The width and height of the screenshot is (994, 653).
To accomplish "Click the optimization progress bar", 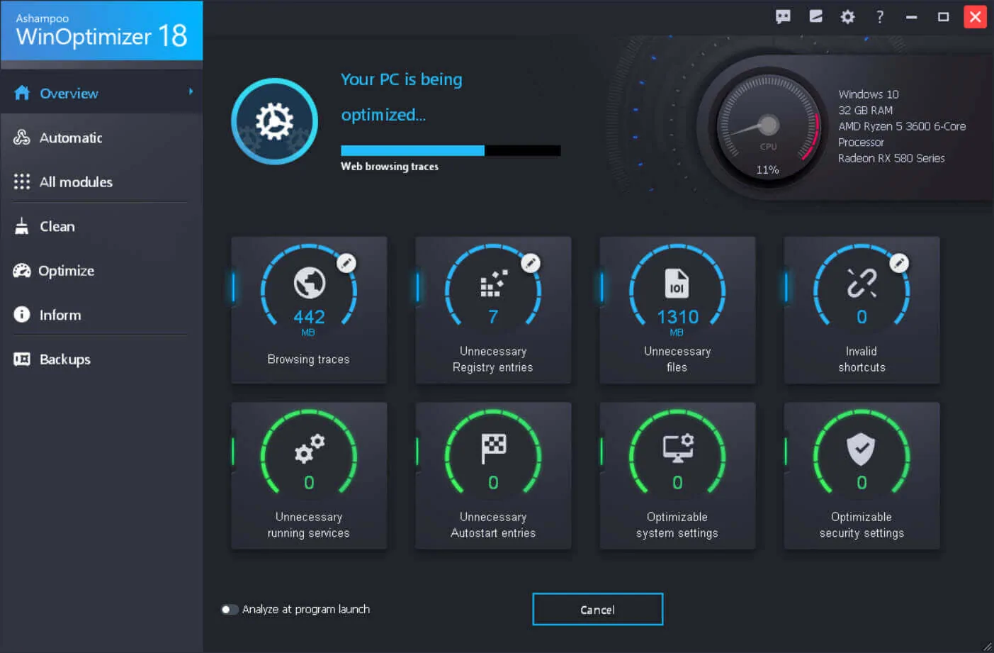I will pyautogui.click(x=451, y=150).
